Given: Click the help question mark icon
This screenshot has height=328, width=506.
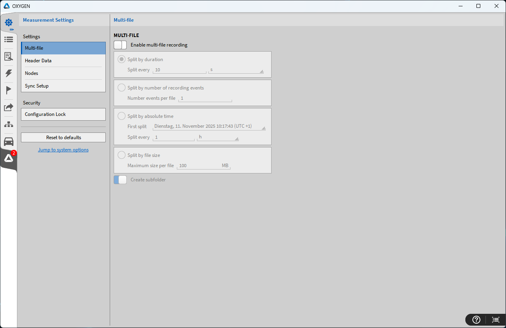Looking at the screenshot, I should (476, 320).
